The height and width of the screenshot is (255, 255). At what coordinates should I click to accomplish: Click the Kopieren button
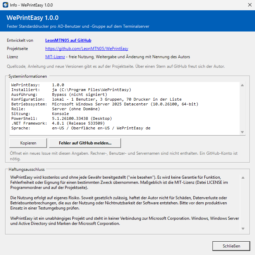(28, 143)
